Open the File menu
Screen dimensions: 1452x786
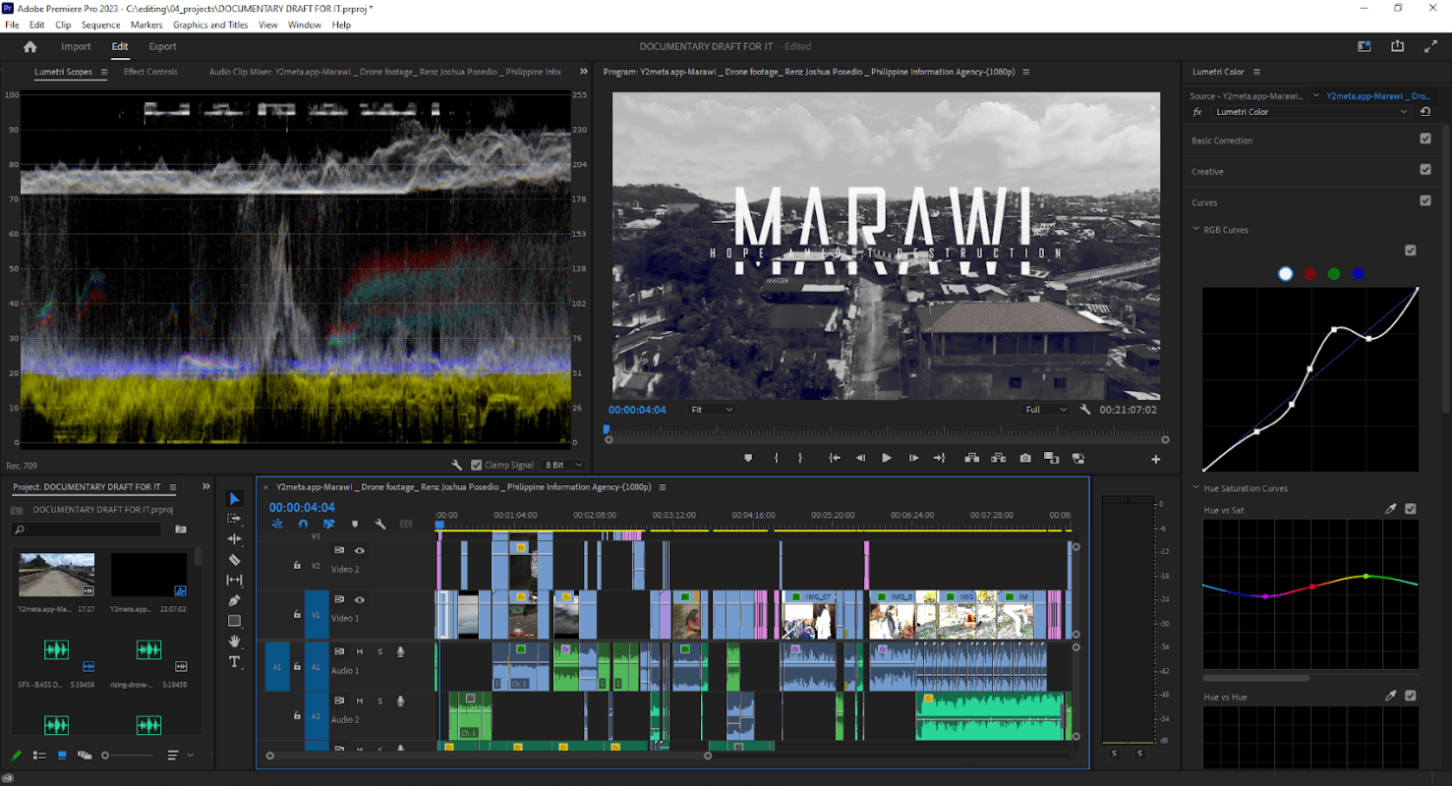pos(12,25)
